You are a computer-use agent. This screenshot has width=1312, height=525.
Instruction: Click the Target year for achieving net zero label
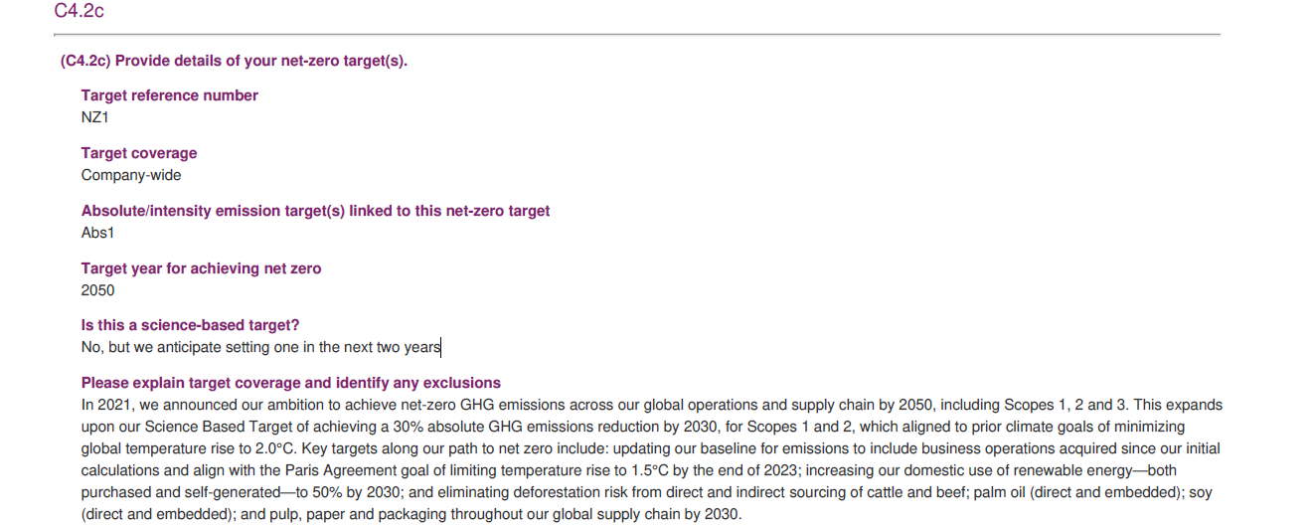point(202,268)
